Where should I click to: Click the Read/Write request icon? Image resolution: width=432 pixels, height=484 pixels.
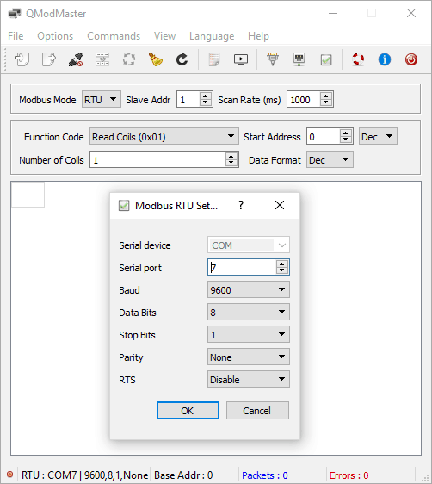(102, 59)
